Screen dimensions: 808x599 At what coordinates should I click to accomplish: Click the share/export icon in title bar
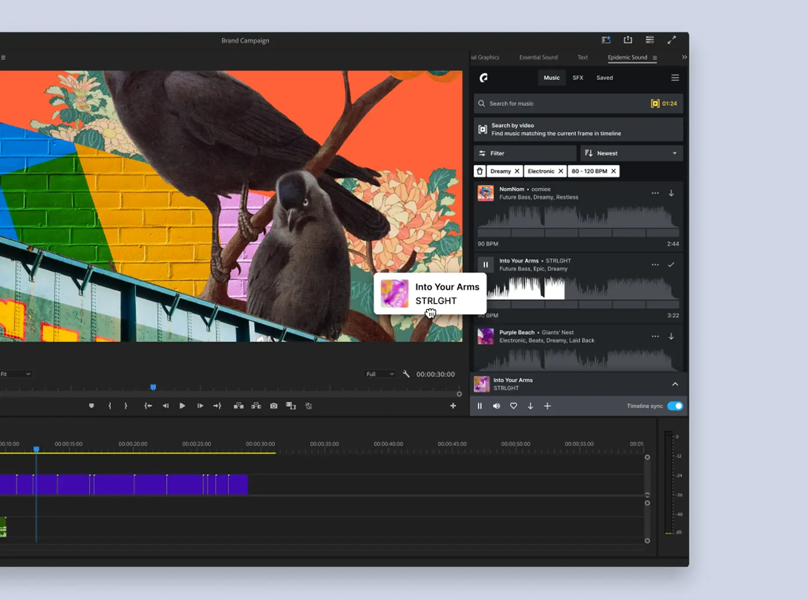(628, 40)
